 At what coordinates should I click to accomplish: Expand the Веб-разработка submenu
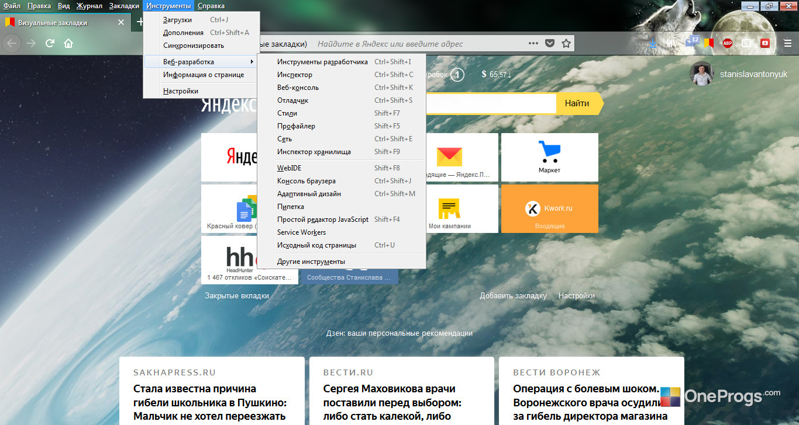click(200, 62)
